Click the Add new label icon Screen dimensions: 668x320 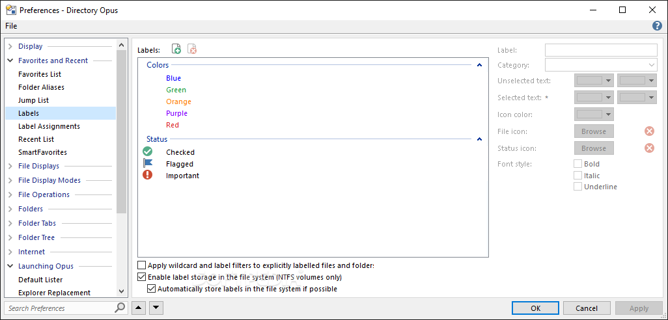[x=176, y=49]
